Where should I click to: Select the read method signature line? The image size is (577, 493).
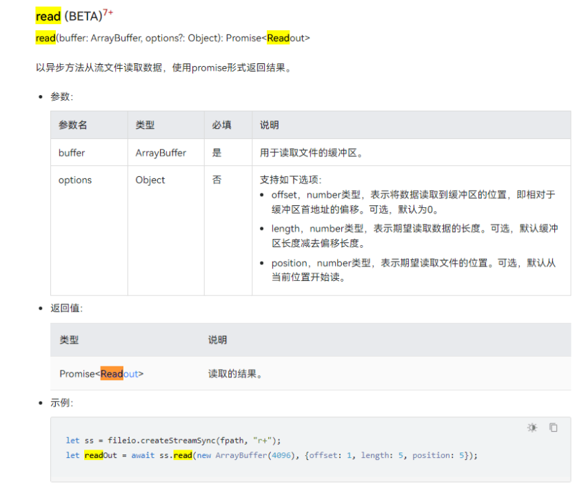point(172,38)
